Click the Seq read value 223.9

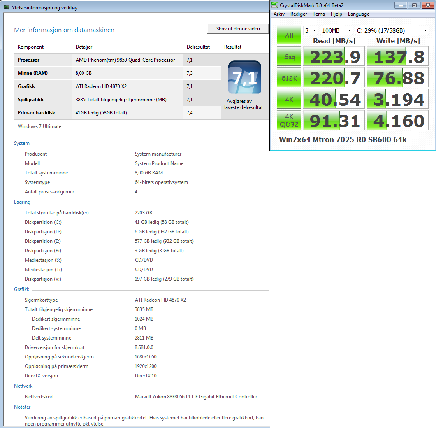click(x=334, y=56)
